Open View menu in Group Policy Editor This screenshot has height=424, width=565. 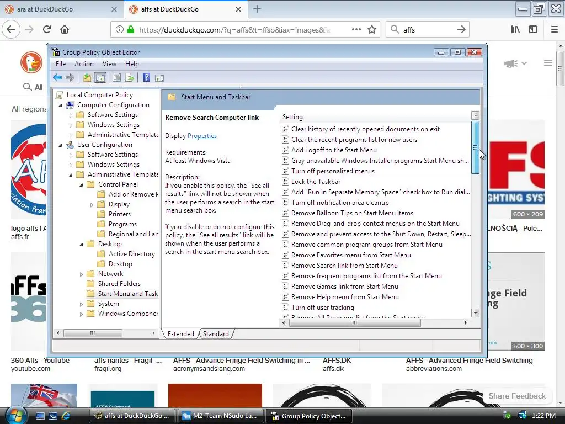tap(109, 64)
